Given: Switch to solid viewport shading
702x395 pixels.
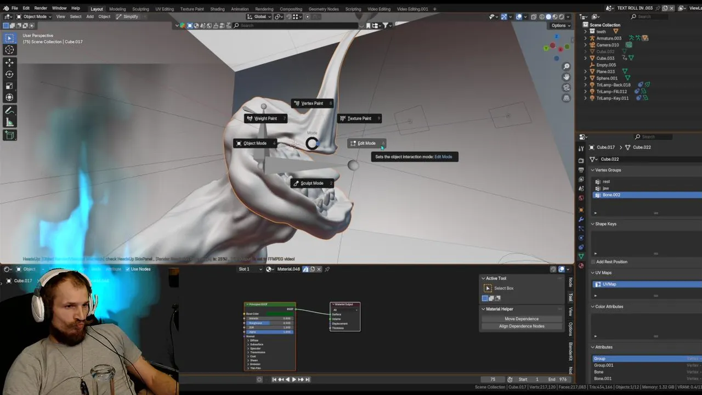Looking at the screenshot, I should 548,16.
